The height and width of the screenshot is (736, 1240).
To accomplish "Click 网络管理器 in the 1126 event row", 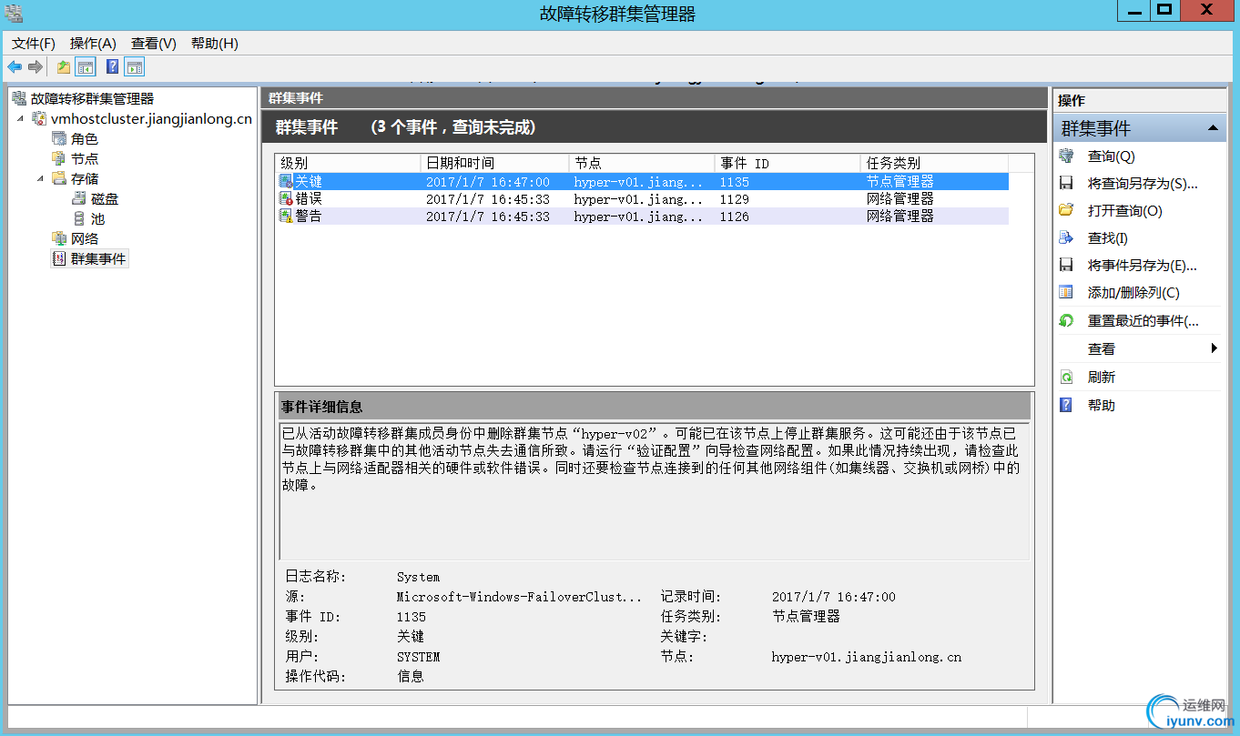I will click(x=900, y=217).
